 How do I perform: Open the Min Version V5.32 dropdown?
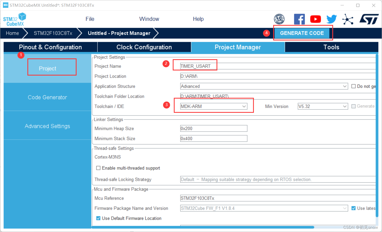(x=323, y=106)
